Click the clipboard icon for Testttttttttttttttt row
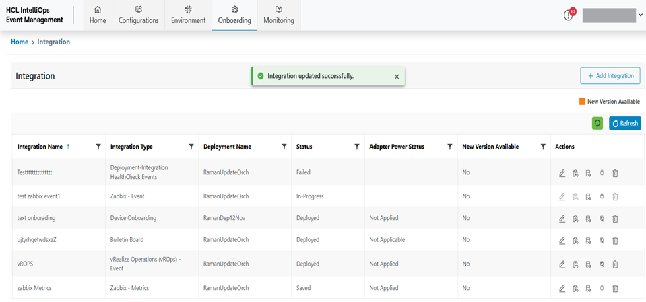Image resolution: width=646 pixels, height=302 pixels. pos(575,174)
